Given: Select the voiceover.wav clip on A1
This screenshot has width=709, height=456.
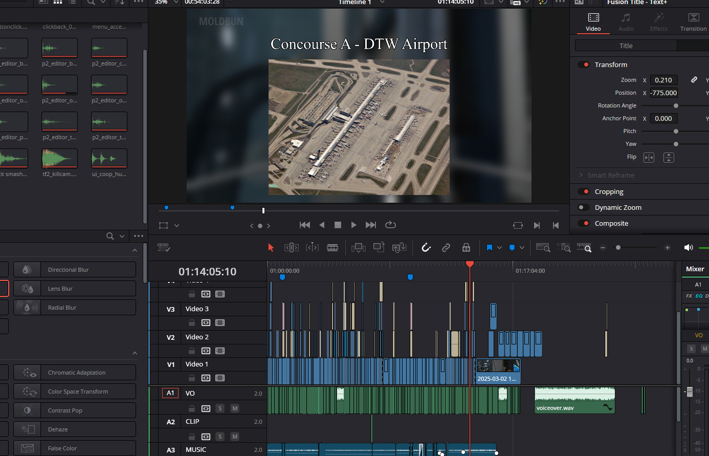Looking at the screenshot, I should (x=574, y=400).
